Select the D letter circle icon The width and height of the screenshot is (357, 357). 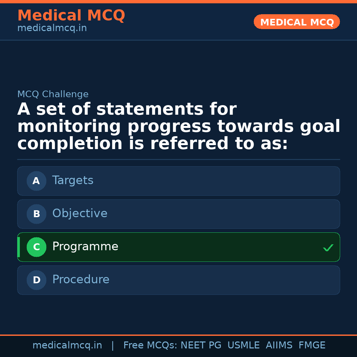click(36, 280)
